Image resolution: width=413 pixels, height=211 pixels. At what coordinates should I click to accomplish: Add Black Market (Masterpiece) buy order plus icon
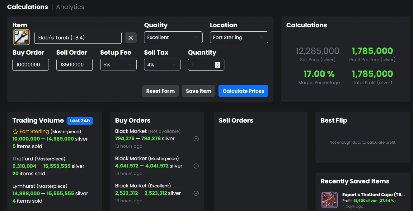coord(196,166)
